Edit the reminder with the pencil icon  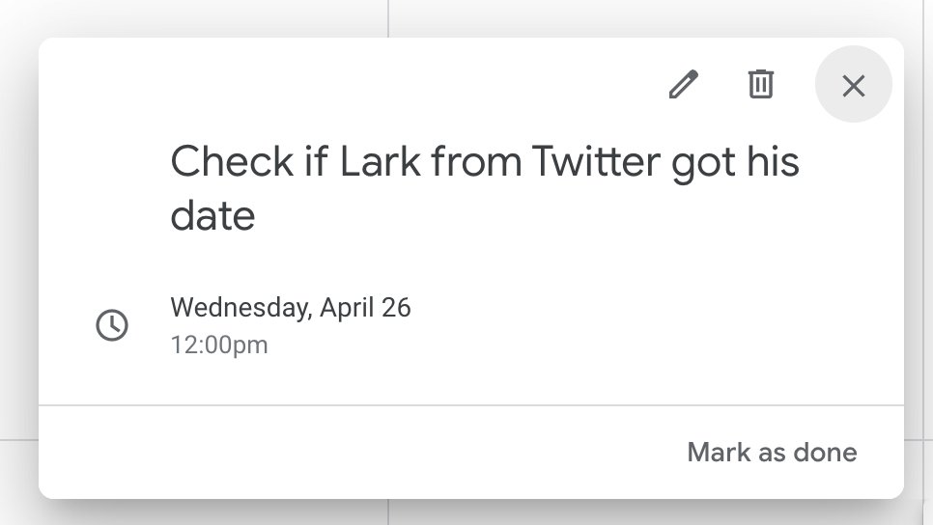(x=683, y=84)
